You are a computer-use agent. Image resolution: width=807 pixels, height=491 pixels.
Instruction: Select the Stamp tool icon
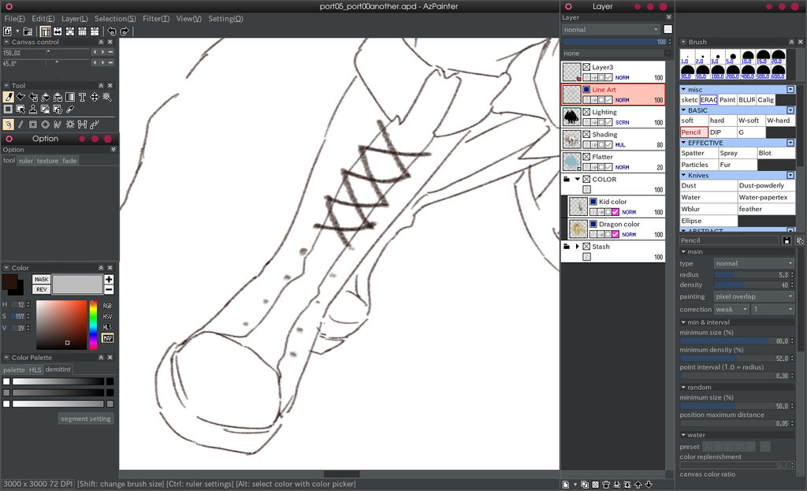coord(33,109)
